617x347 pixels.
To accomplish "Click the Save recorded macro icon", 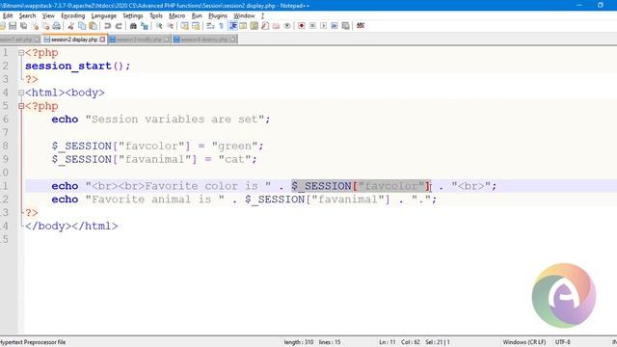I will (345, 26).
